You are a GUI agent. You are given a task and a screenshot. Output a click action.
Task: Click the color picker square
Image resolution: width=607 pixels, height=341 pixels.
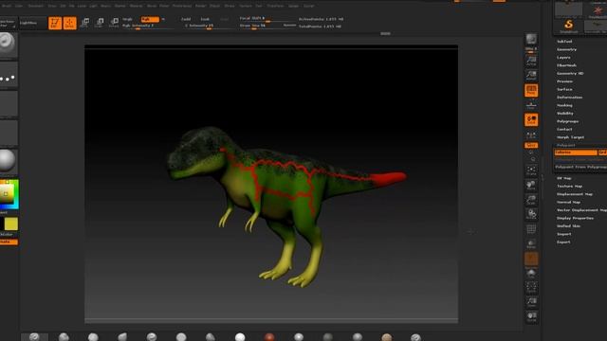[x=9, y=194]
